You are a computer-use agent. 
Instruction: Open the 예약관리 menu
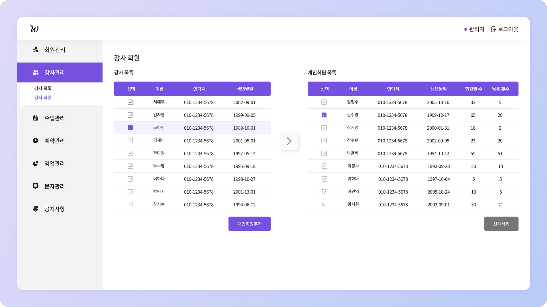[60, 141]
